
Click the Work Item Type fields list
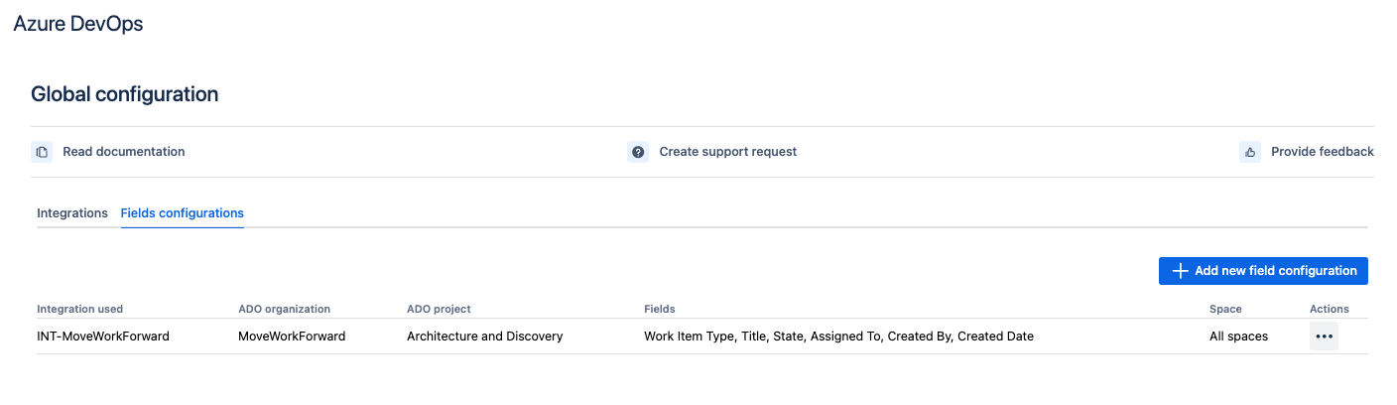point(838,337)
